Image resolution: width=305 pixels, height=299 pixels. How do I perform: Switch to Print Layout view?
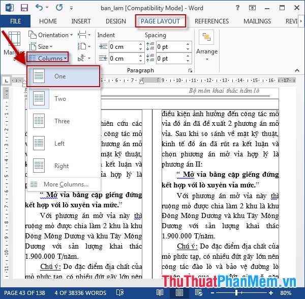click(179, 292)
